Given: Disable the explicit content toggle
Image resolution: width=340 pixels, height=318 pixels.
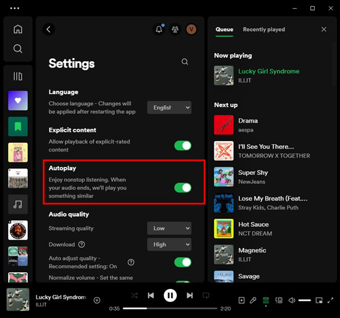Looking at the screenshot, I should tap(183, 145).
